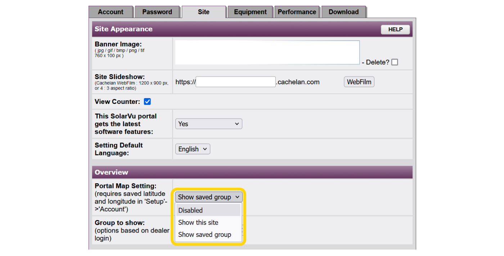This screenshot has width=504, height=256.
Task: Choose Show this site option
Action: [x=198, y=223]
